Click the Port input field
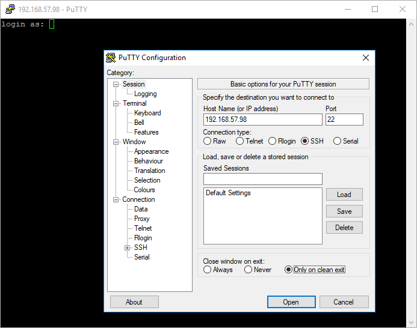Screen dimensions: 417x328 (x=344, y=120)
